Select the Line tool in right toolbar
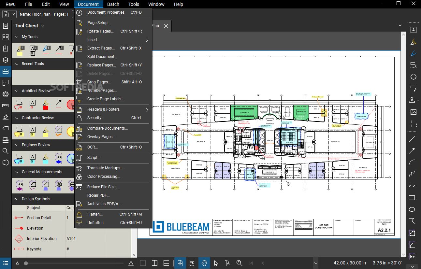 412,139
